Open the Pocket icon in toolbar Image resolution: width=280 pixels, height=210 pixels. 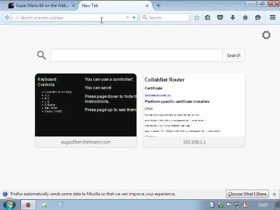(220, 17)
